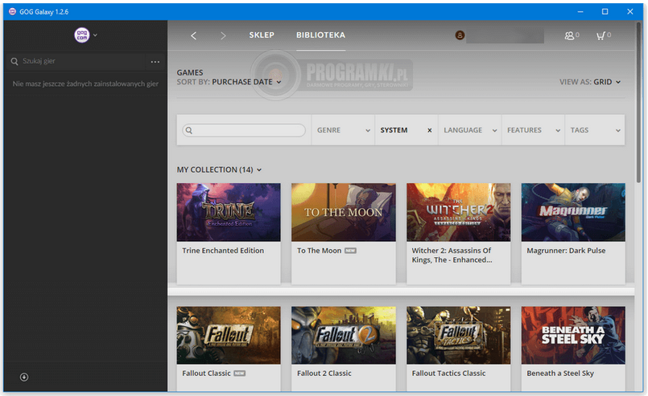Open the three-dots sidebar options menu
Viewport: 648px width, 396px height.
click(155, 62)
